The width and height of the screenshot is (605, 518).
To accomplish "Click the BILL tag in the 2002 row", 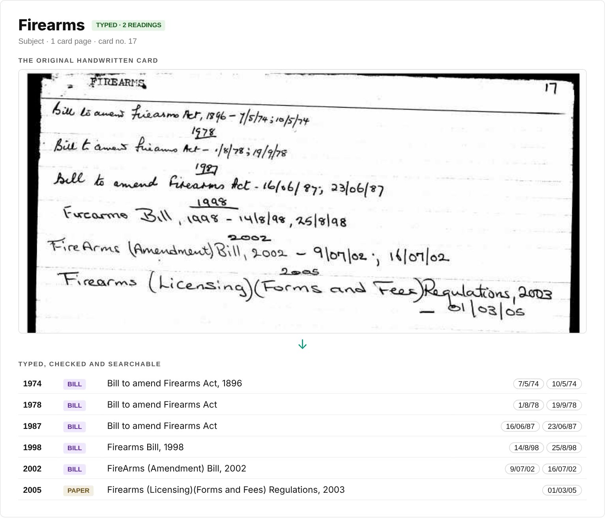I will tap(75, 470).
